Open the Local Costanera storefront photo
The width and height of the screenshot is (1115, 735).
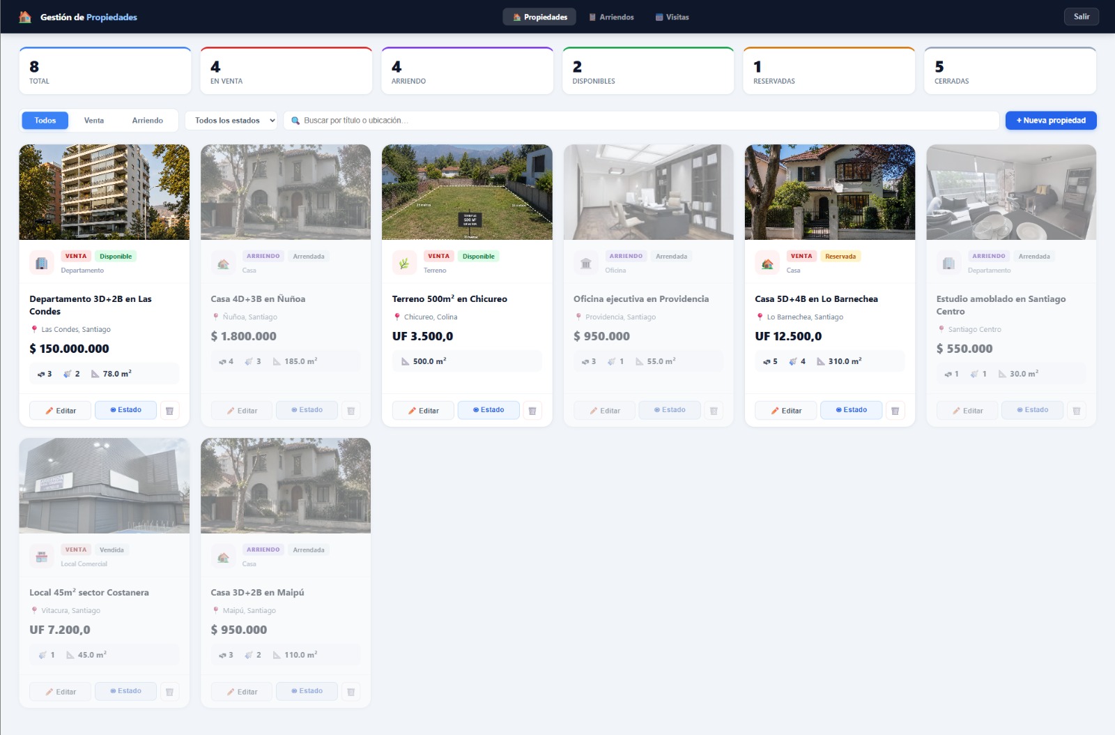tap(105, 485)
